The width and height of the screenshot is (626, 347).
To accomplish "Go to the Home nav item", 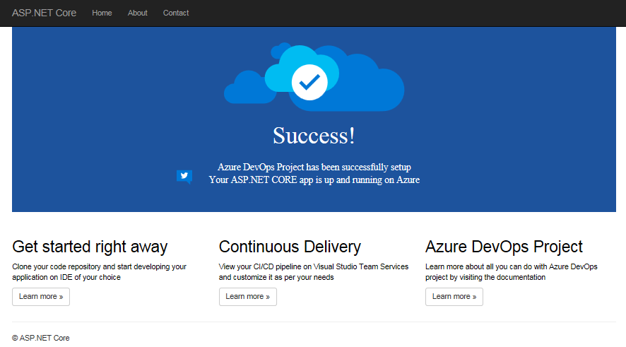I will click(102, 13).
